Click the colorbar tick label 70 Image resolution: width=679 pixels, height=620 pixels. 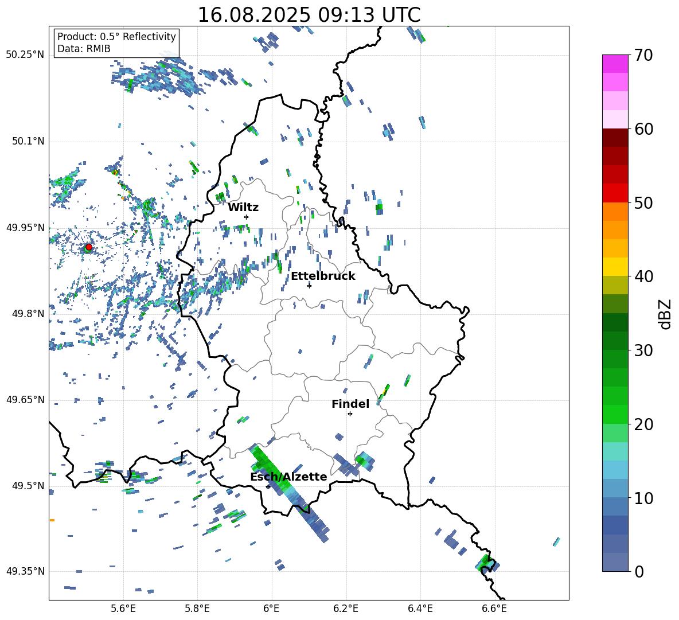[644, 55]
